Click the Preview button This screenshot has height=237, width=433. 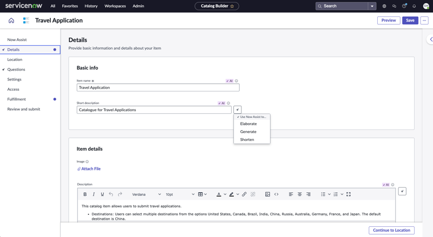[x=389, y=21]
